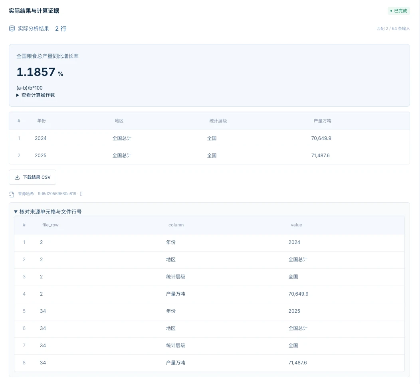Click the 1.1857 % growth rate value

click(x=40, y=72)
